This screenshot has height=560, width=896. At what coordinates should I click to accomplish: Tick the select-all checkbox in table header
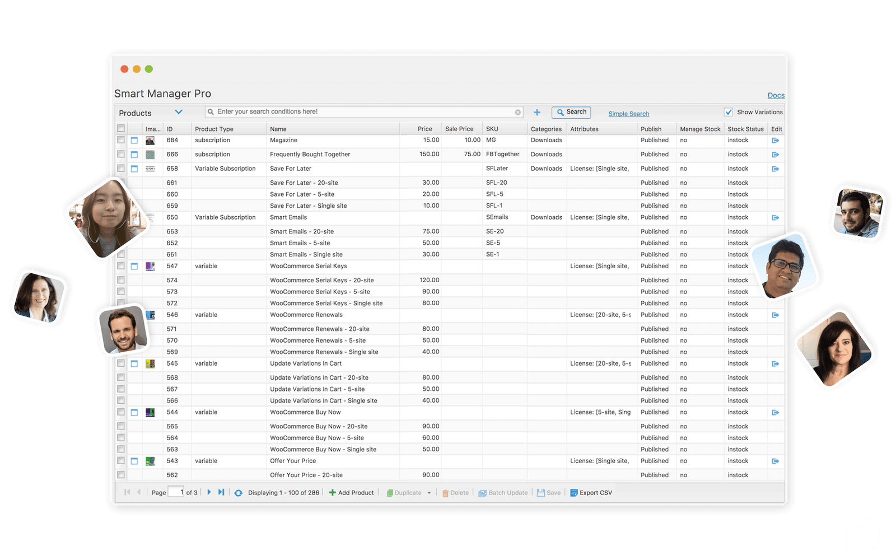[121, 129]
